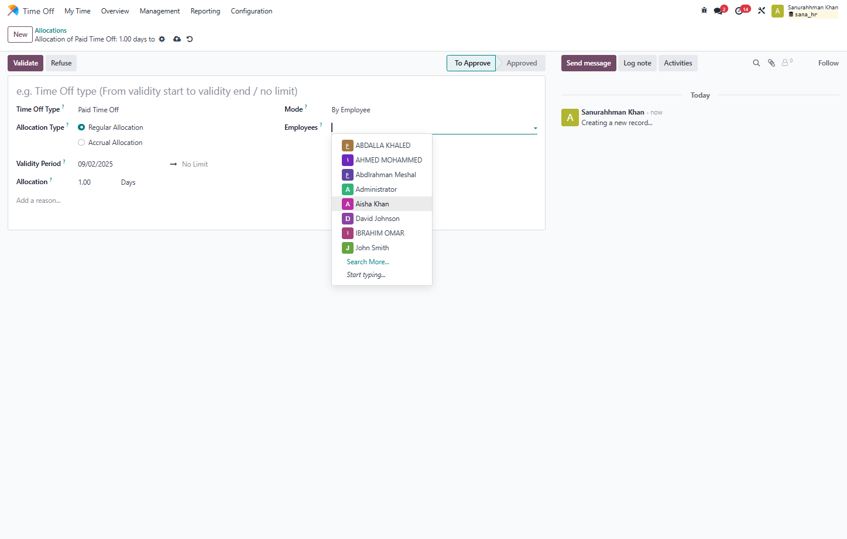847x539 pixels.
Task: Open the My Time menu
Action: 77,11
